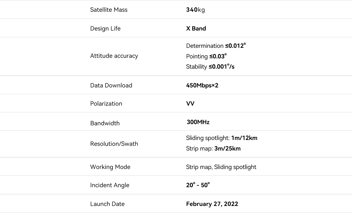Click the Bandwidth label
The image size is (352, 213).
coord(105,123)
